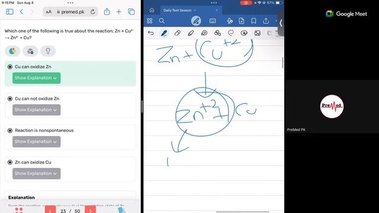This screenshot has width=379, height=213.
Task: Click the premed.pk address field
Action: pyautogui.click(x=70, y=12)
